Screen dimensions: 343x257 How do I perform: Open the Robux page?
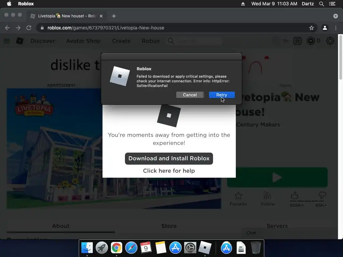coord(151,41)
